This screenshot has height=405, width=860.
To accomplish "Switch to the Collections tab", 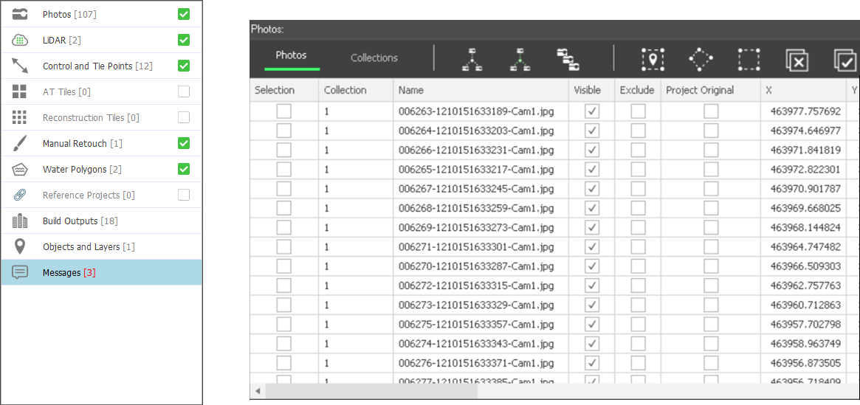I will 374,58.
